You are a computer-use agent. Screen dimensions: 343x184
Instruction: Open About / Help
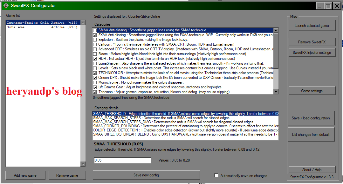click(312, 170)
